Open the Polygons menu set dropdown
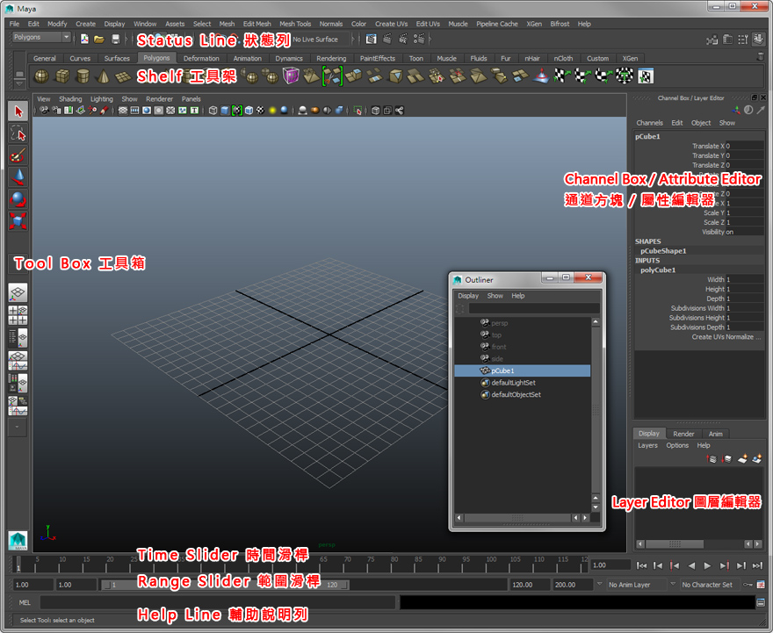 (41, 37)
